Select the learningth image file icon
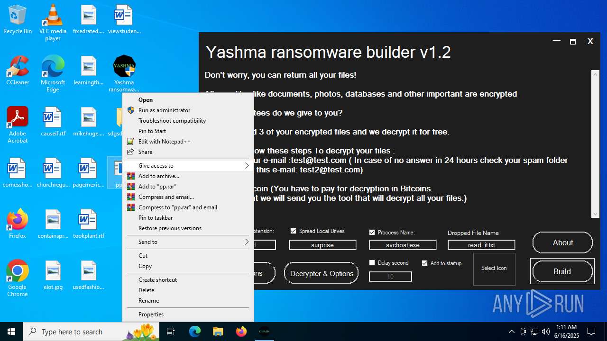 [88, 71]
